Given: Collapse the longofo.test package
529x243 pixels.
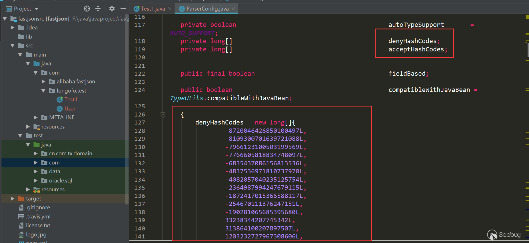Looking at the screenshot, I should 43,91.
